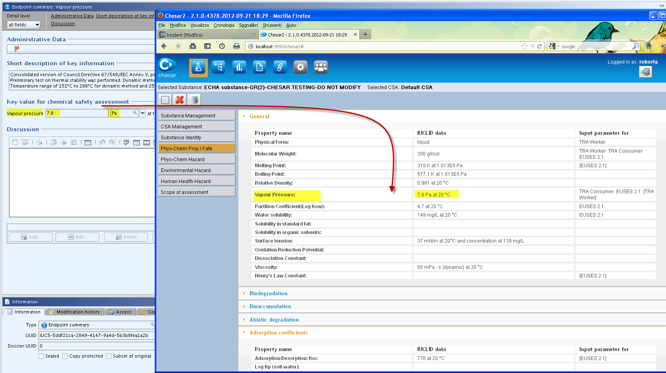Open the Cronologia menu in Firefox
This screenshot has height=373, width=666.
[224, 25]
